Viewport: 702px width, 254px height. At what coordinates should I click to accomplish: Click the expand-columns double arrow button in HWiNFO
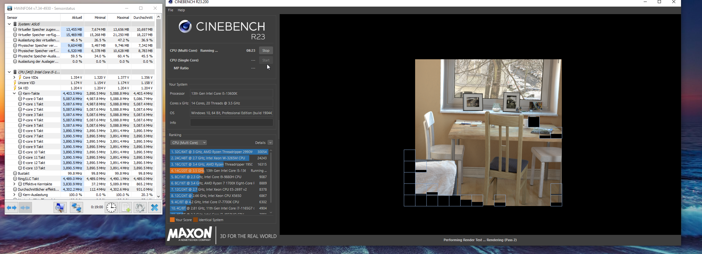coord(12,208)
